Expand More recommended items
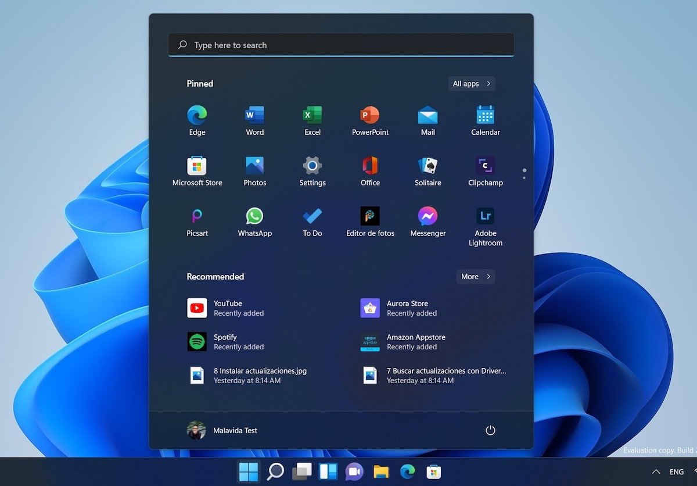697x486 pixels. (476, 277)
